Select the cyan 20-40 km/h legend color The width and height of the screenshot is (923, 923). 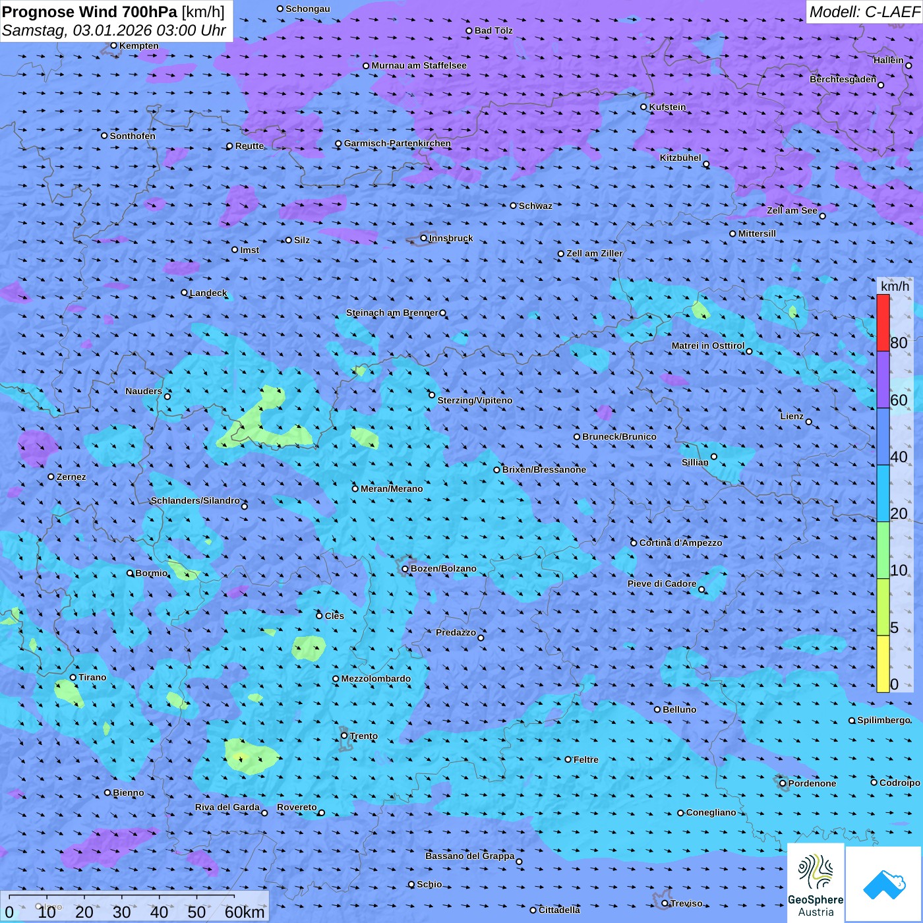pos(883,494)
